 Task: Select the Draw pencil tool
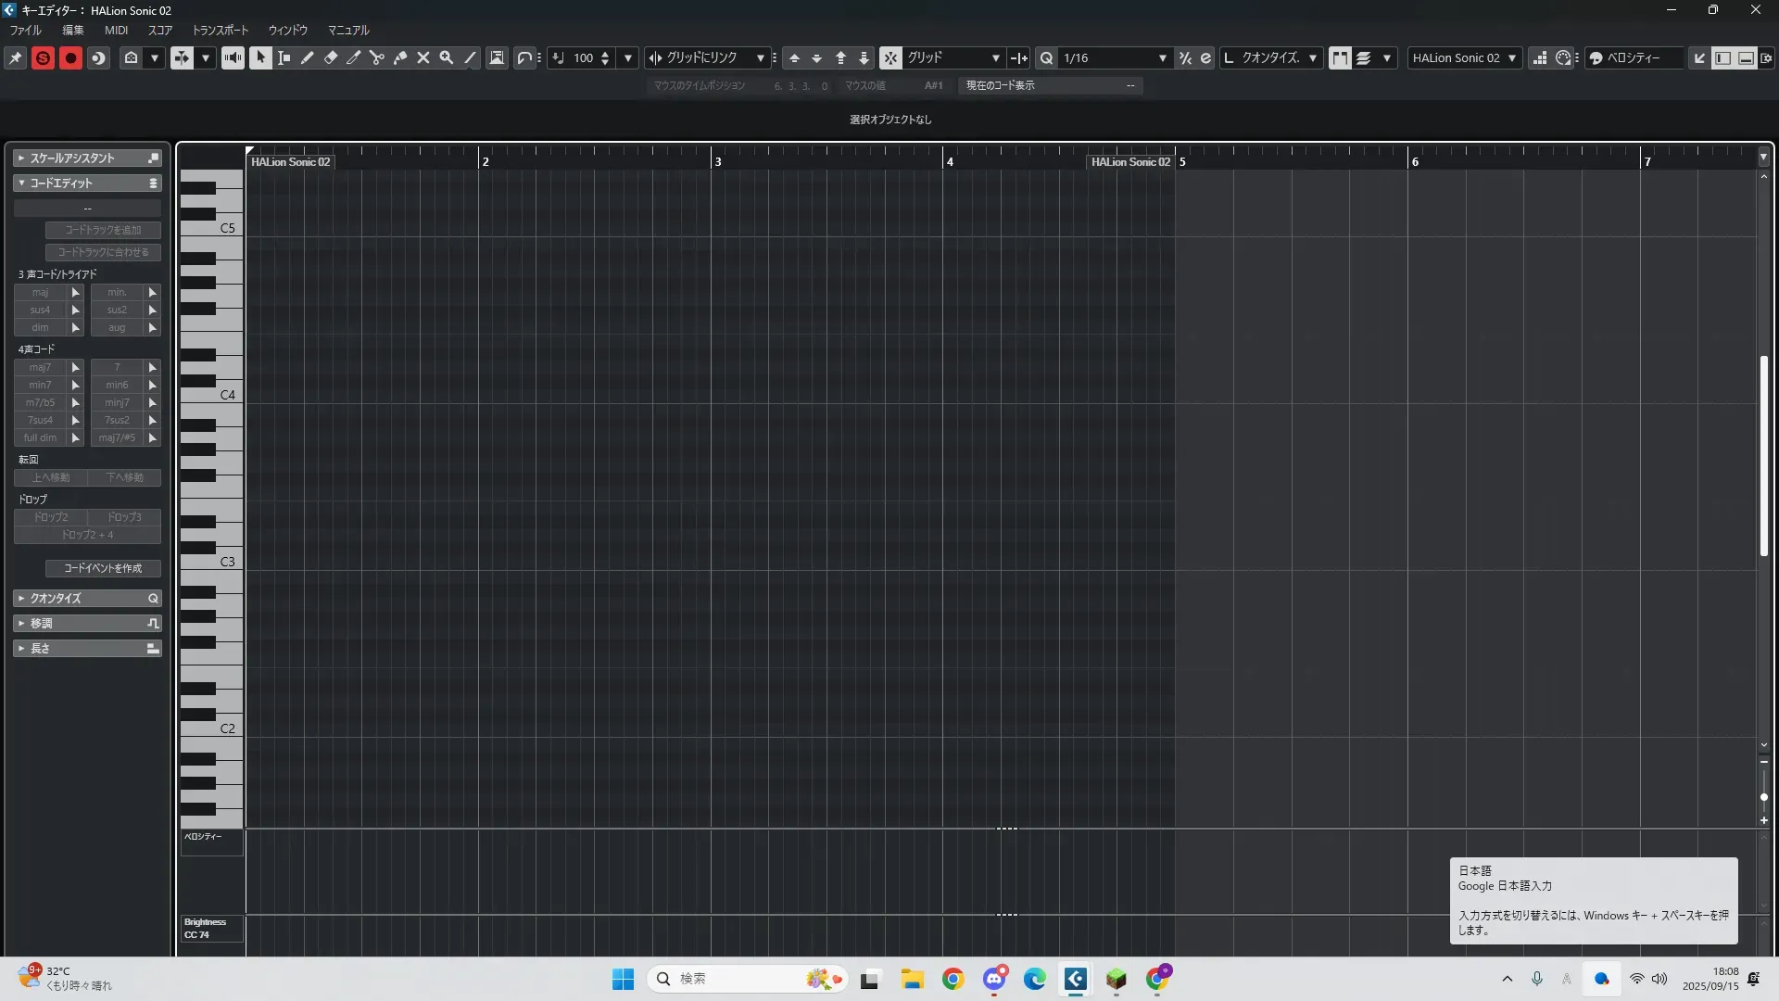click(x=308, y=57)
